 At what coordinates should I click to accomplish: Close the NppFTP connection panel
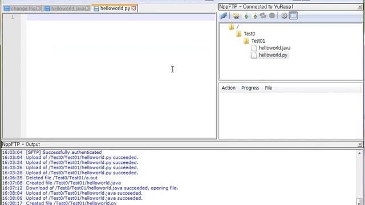[360, 7]
